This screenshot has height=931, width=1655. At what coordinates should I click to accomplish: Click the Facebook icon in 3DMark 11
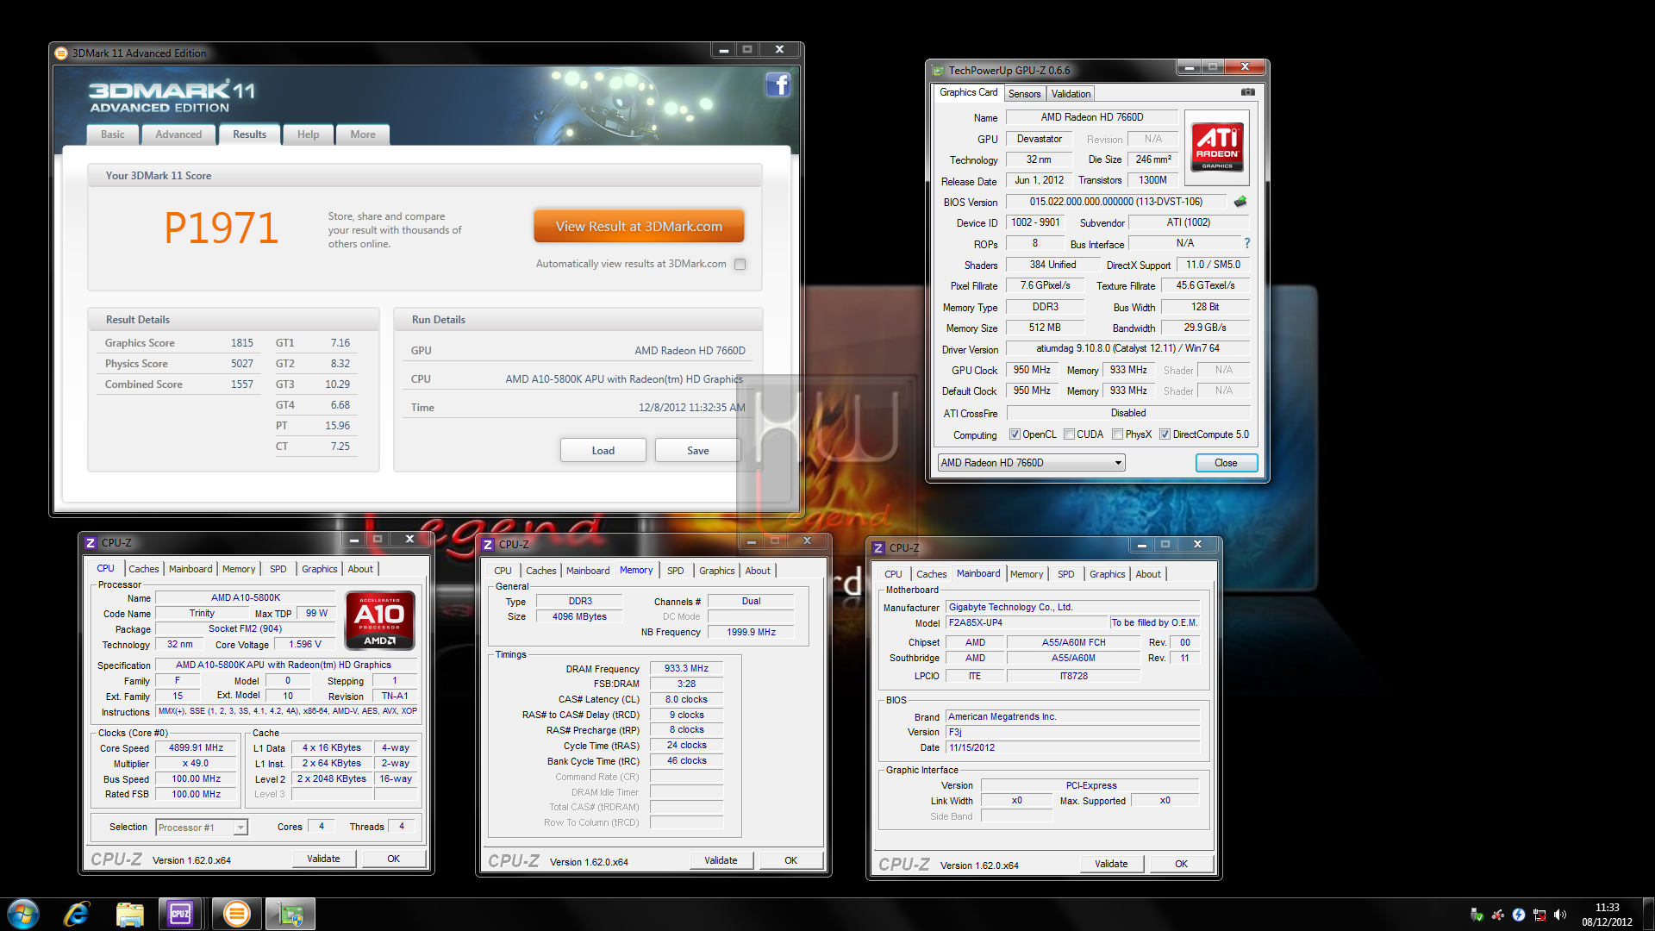[778, 84]
